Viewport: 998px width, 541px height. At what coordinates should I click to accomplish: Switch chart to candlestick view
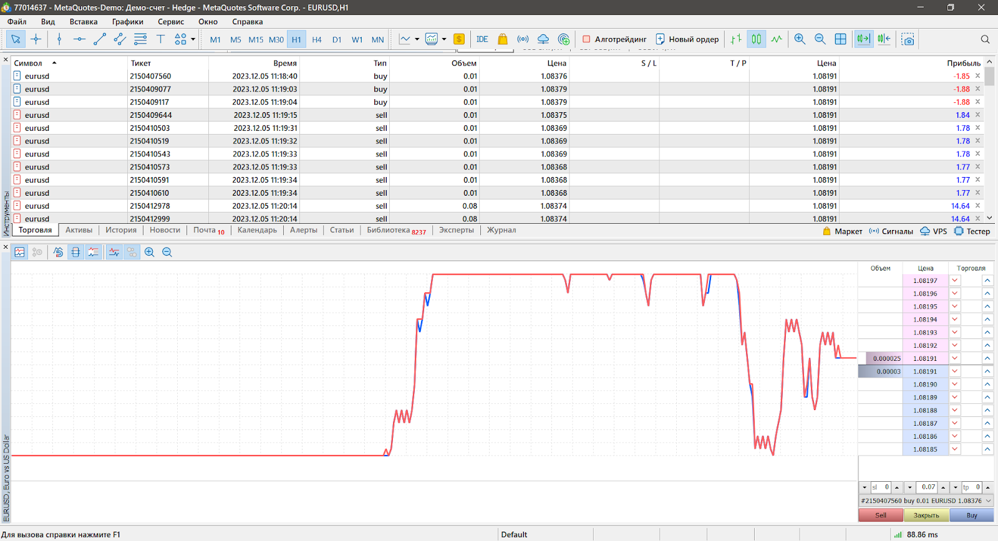(756, 39)
